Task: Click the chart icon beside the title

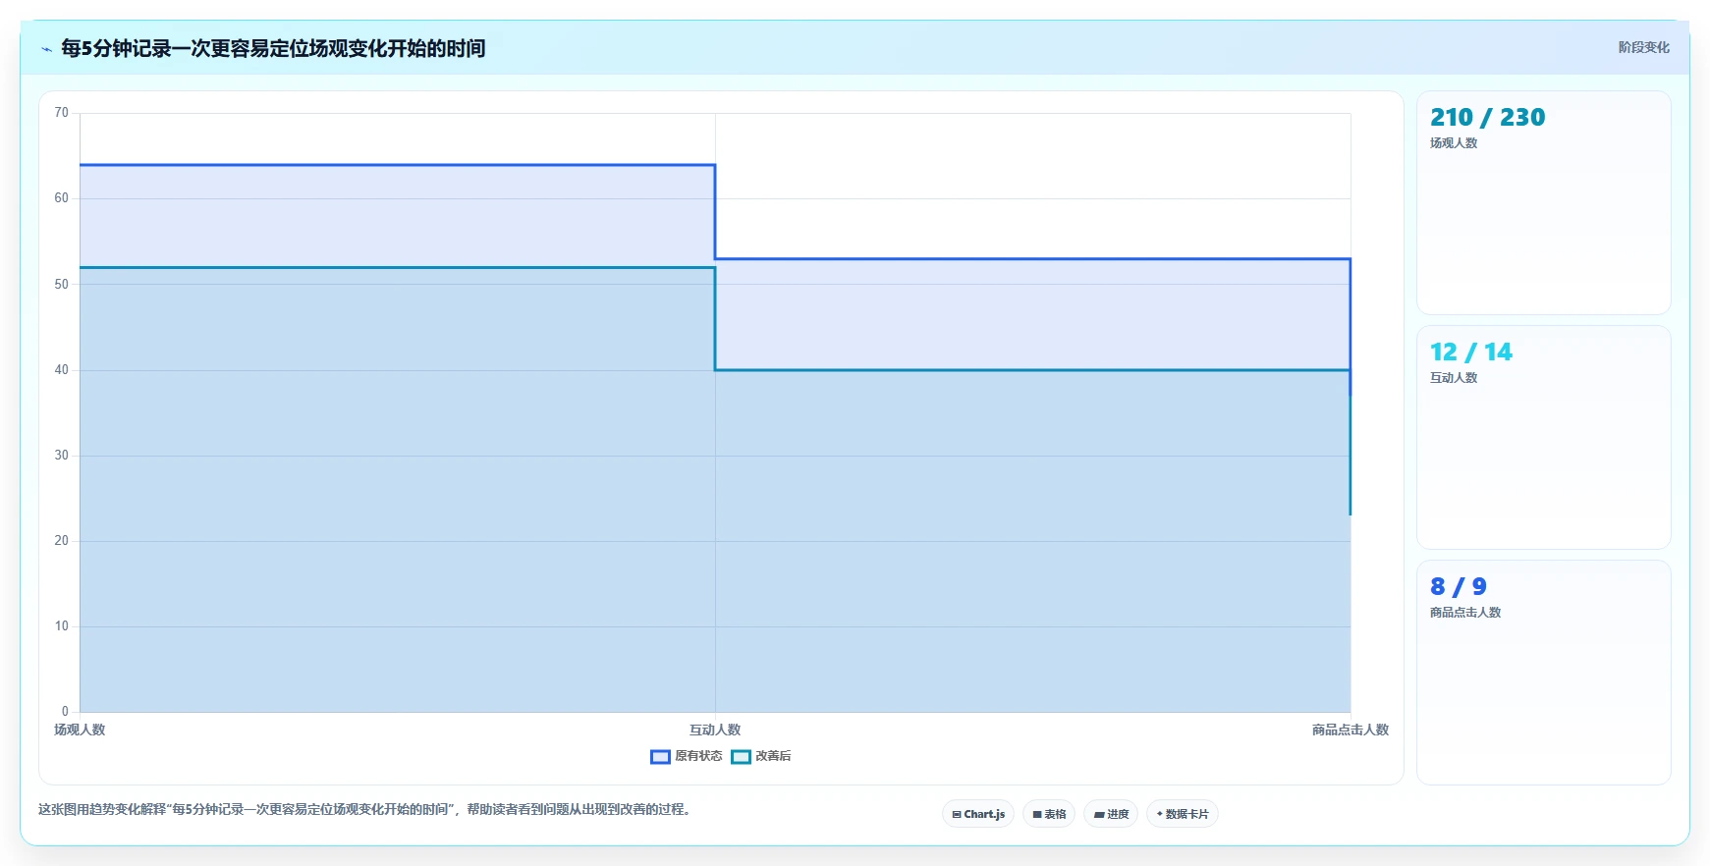Action: [46, 49]
